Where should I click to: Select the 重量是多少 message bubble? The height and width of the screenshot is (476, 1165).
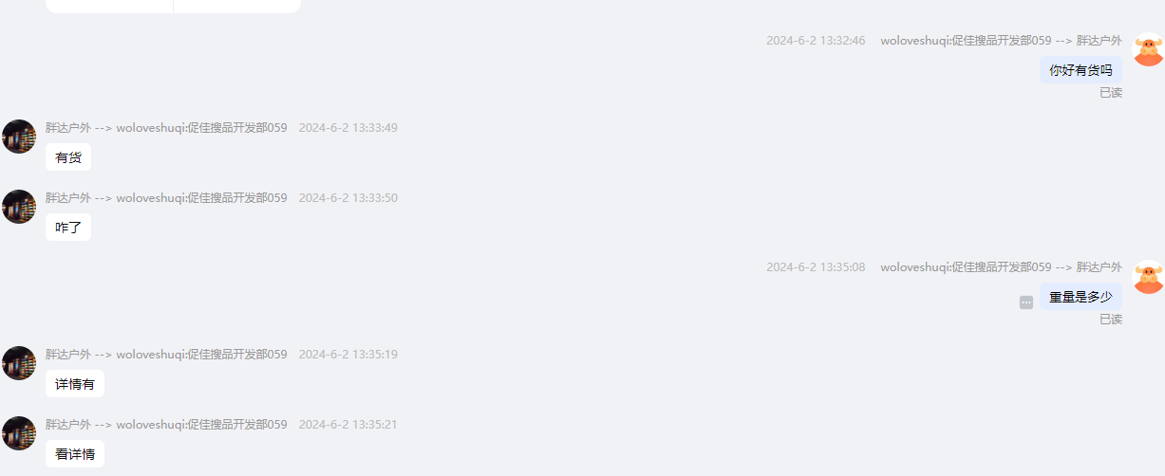[x=1080, y=297]
